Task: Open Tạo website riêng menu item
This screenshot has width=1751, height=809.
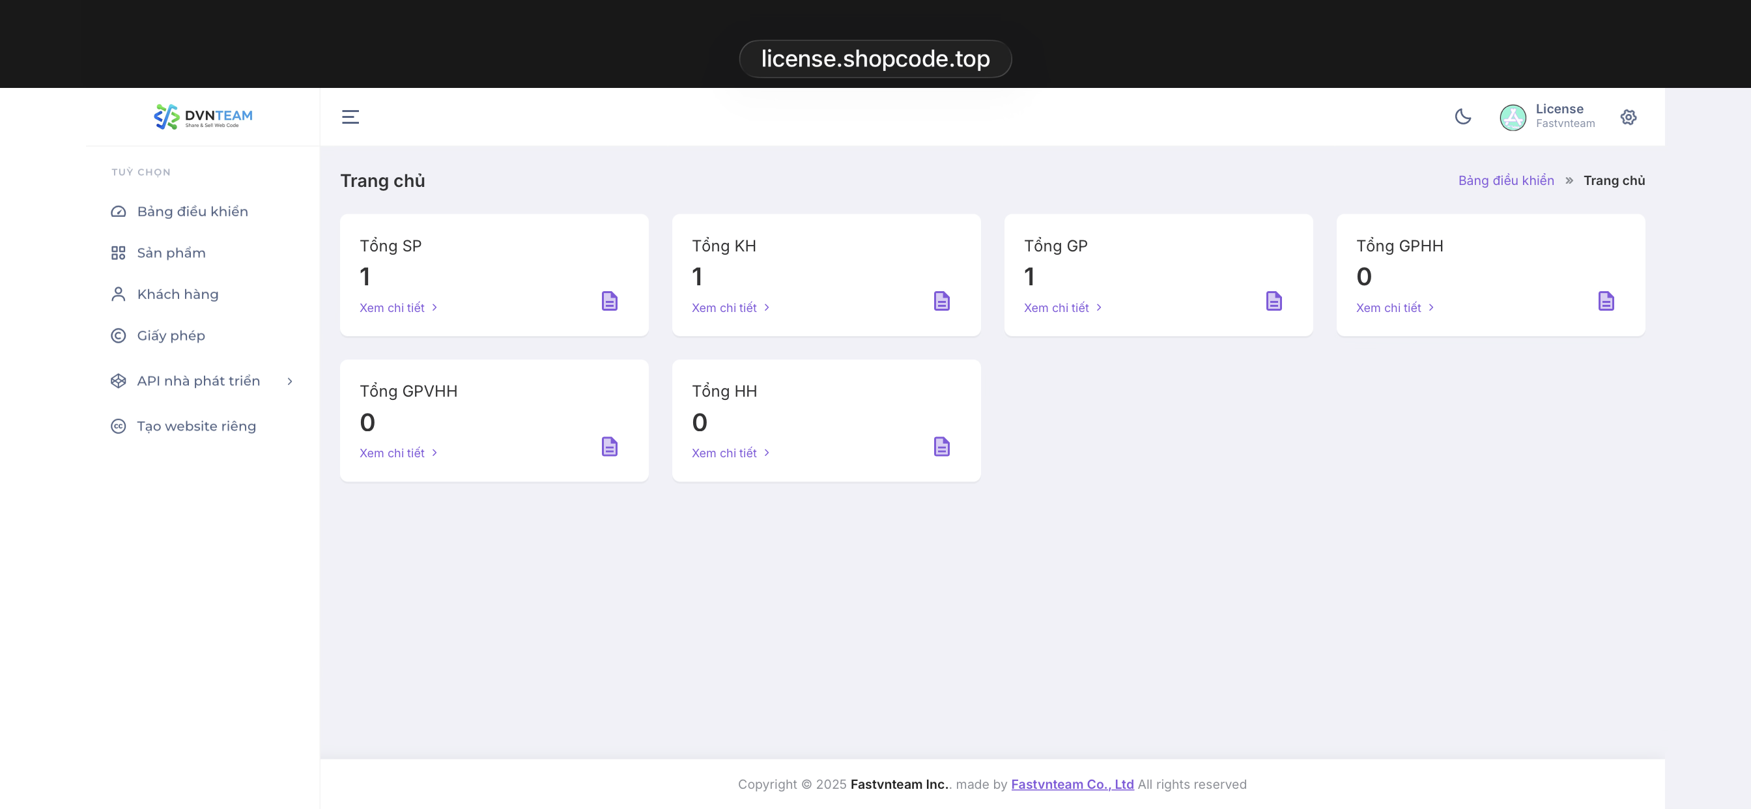Action: (x=196, y=426)
